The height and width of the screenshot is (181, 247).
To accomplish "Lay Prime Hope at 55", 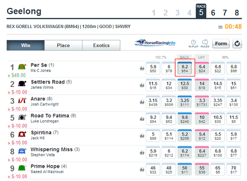I will point(202,169).
